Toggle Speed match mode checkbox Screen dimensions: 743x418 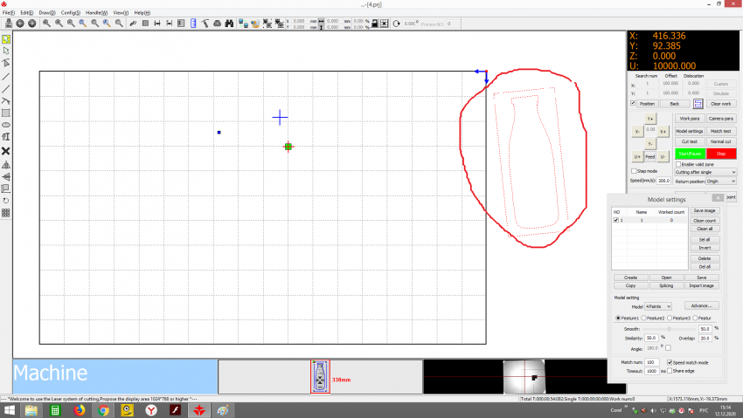(670, 361)
